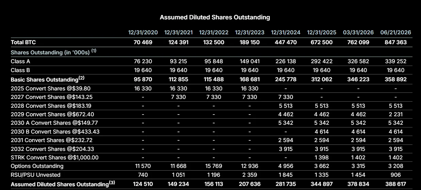The height and width of the screenshot is (190, 421).
Task: Click the 12/31/2024 column header
Action: click(x=286, y=33)
